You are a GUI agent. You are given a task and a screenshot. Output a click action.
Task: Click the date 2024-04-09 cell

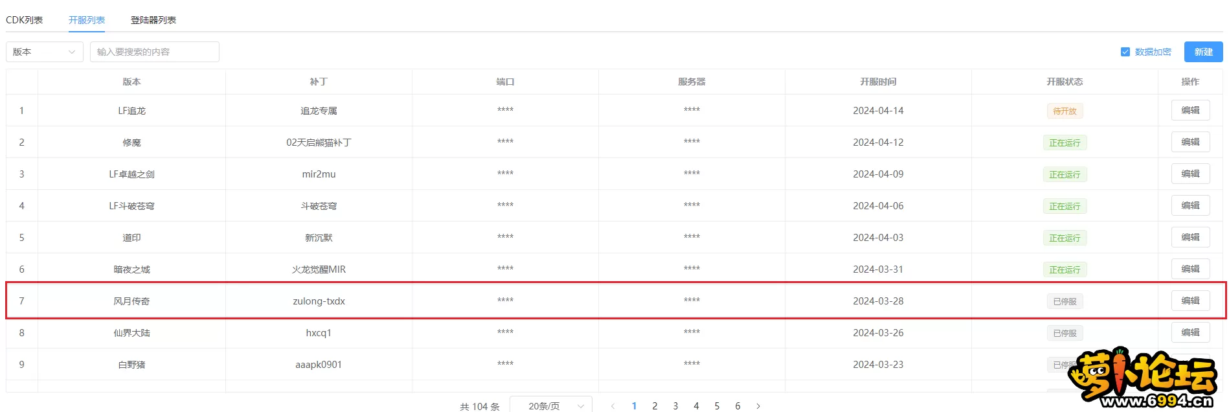point(878,174)
